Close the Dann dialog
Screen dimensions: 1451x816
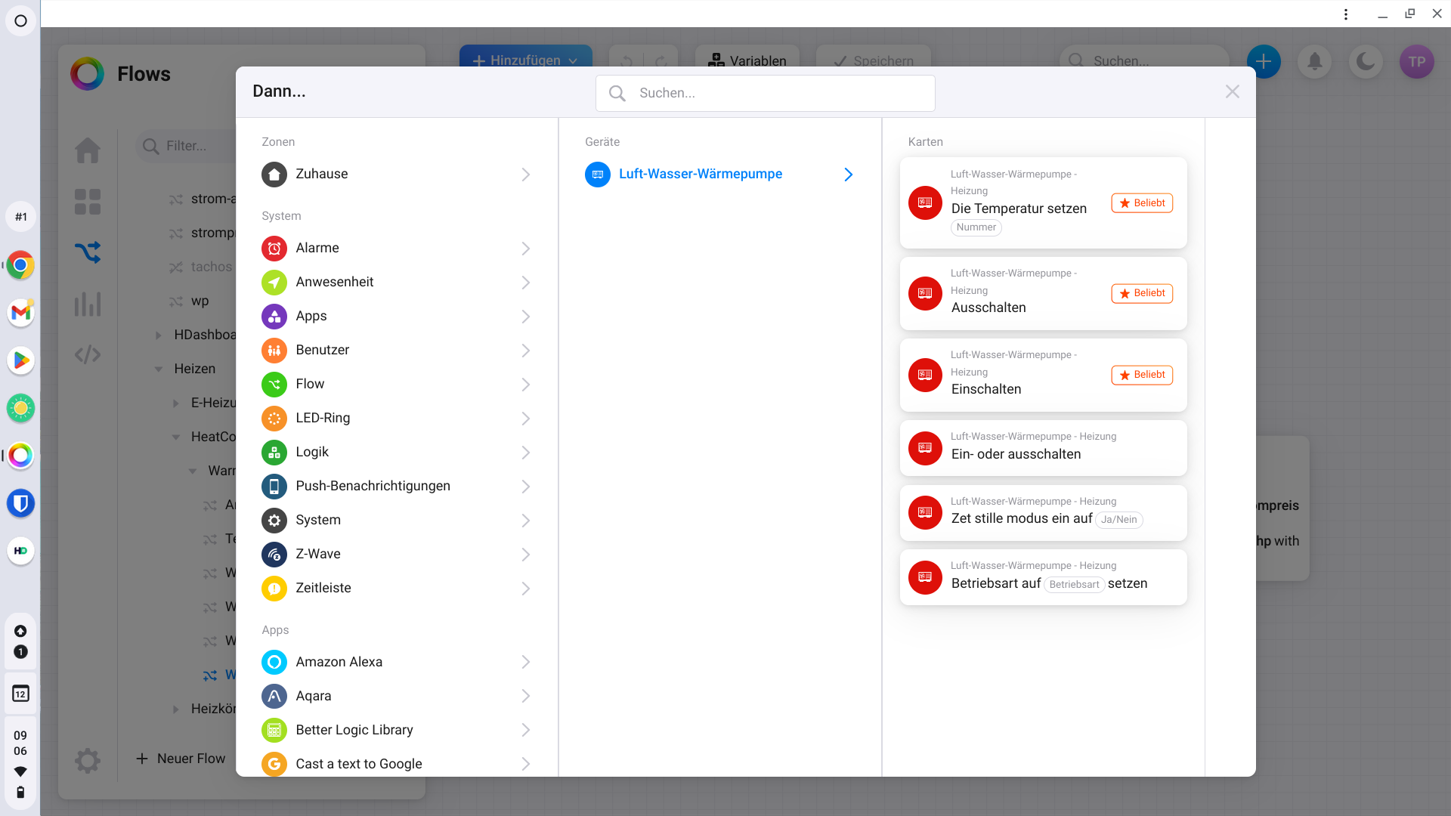(1232, 91)
